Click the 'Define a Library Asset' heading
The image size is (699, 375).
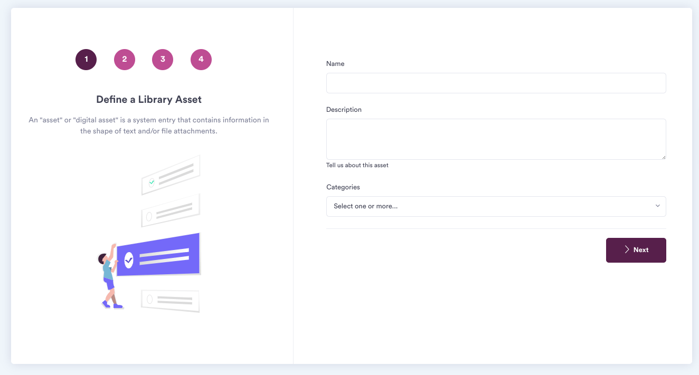pos(149,99)
